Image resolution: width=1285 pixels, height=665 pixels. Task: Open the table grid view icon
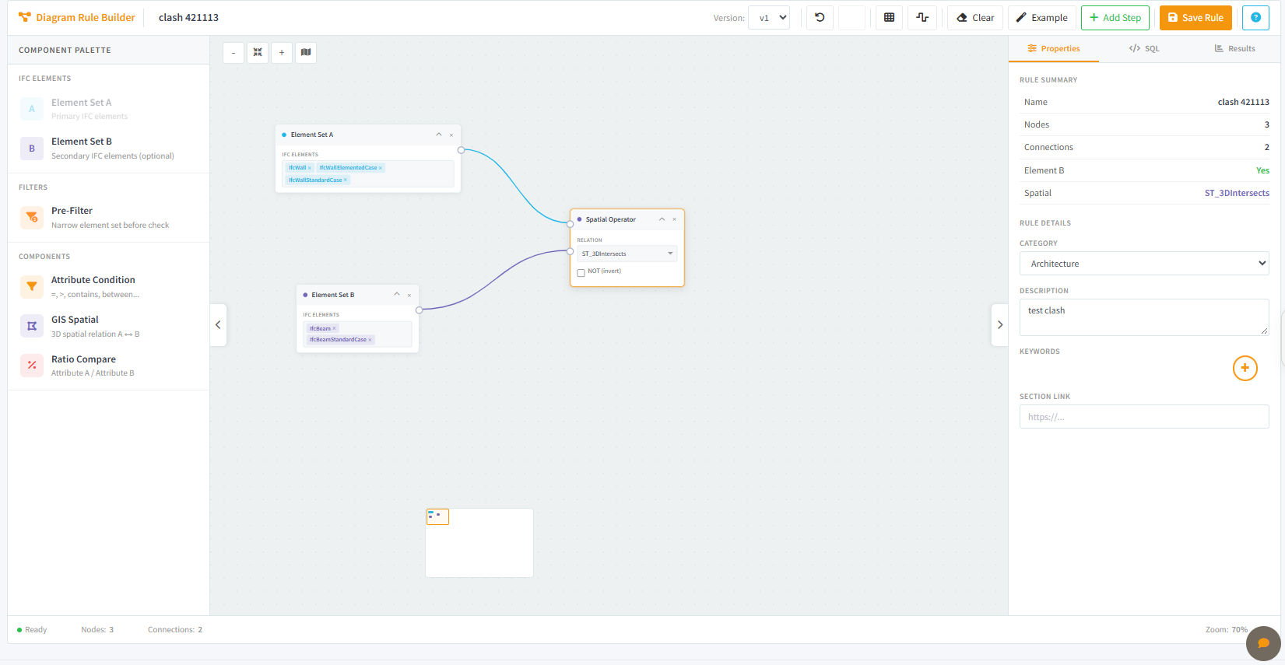889,17
